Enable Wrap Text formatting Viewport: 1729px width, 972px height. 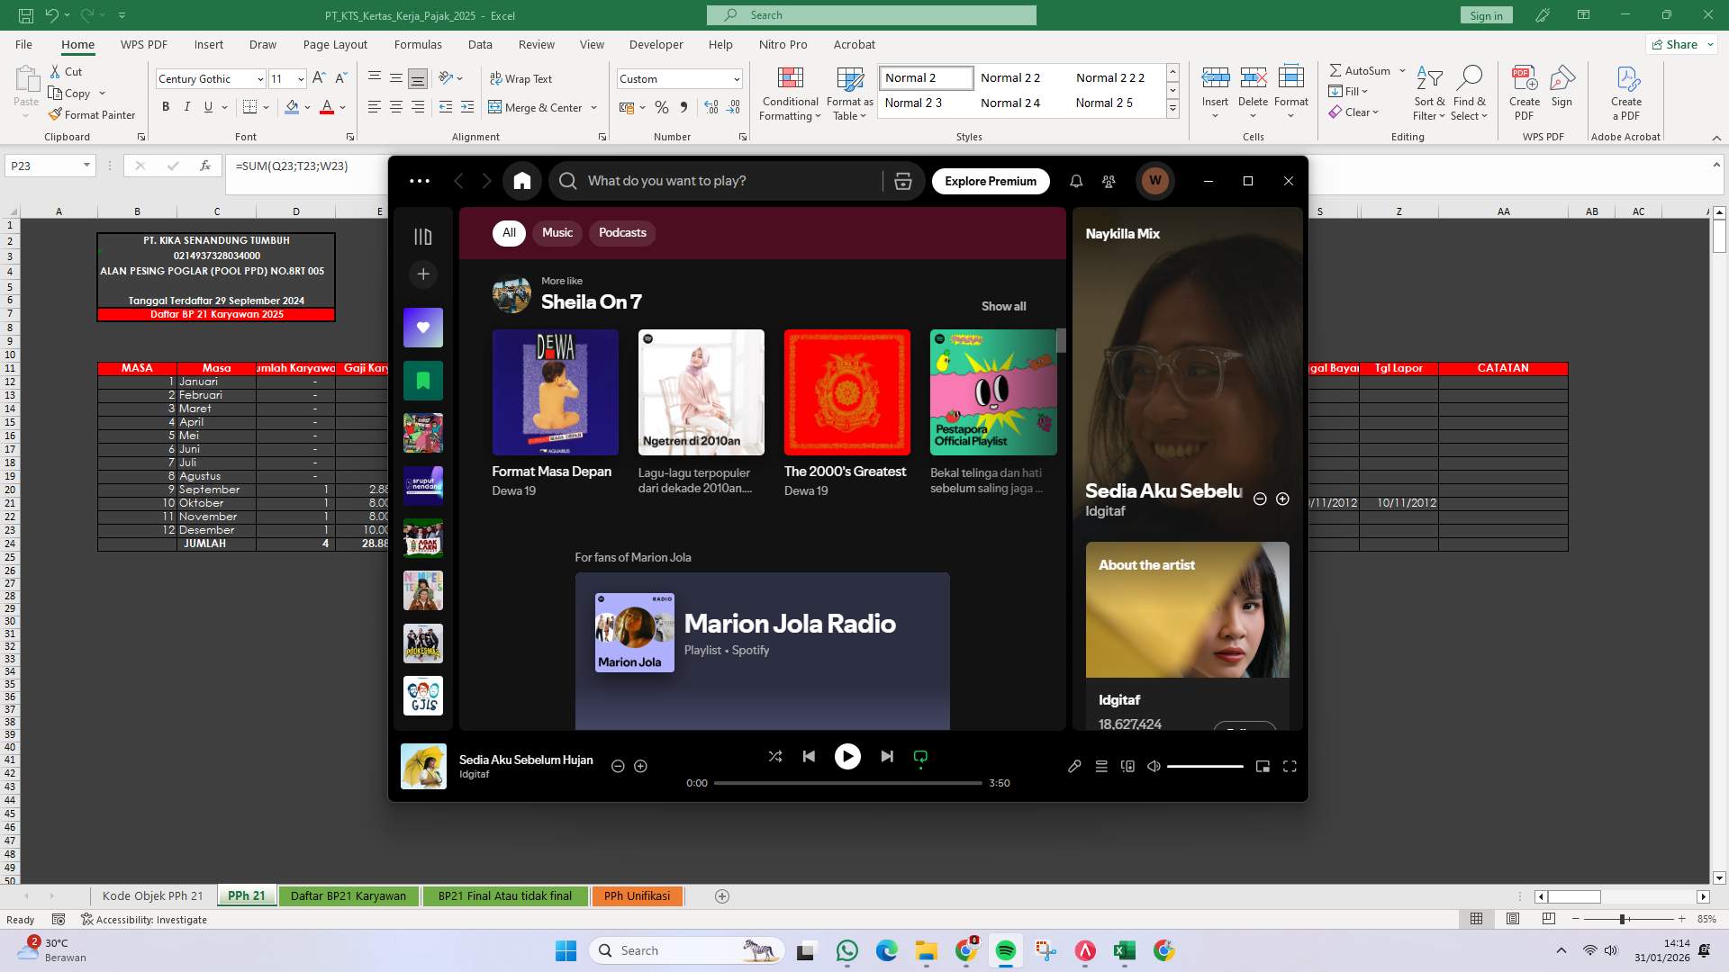point(521,78)
